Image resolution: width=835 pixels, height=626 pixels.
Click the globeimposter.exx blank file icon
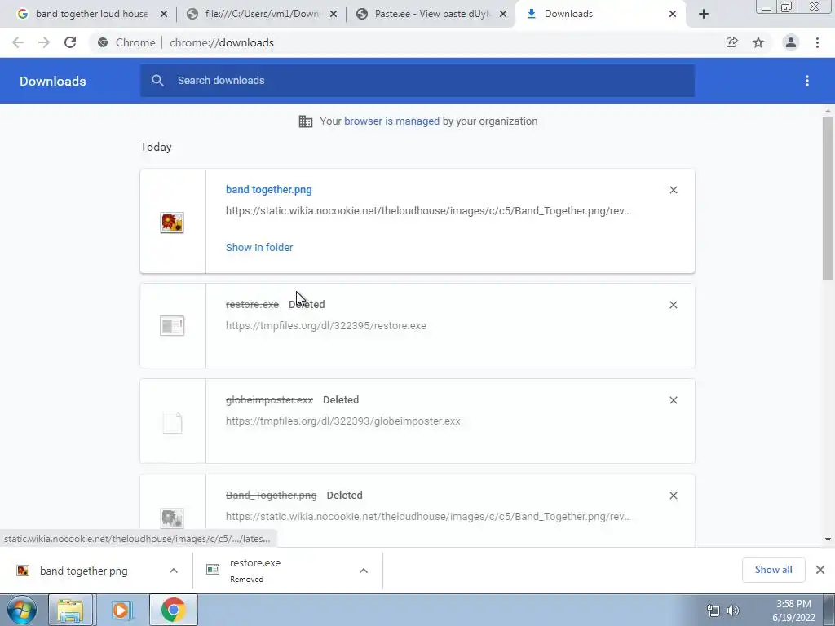click(x=172, y=423)
